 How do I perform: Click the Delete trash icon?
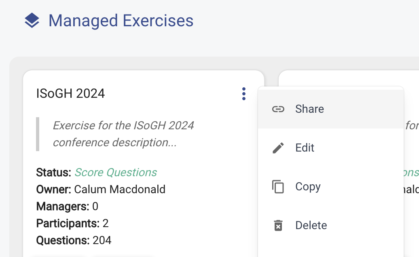point(278,225)
